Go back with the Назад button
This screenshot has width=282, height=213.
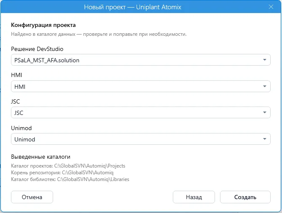pyautogui.click(x=194, y=197)
